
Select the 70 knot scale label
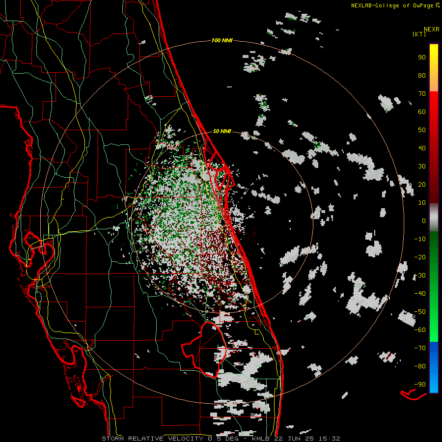(422, 94)
